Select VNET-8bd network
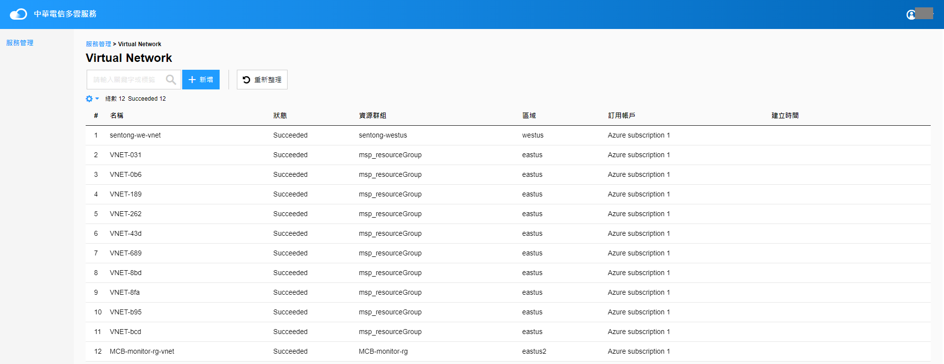The height and width of the screenshot is (364, 944). pos(126,273)
